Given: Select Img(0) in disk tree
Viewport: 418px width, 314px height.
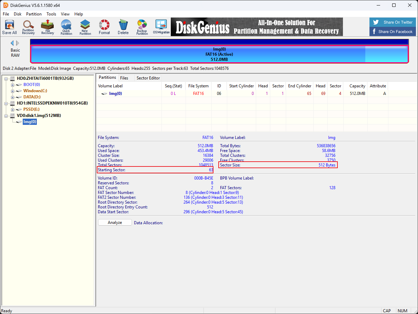Looking at the screenshot, I should [30, 122].
